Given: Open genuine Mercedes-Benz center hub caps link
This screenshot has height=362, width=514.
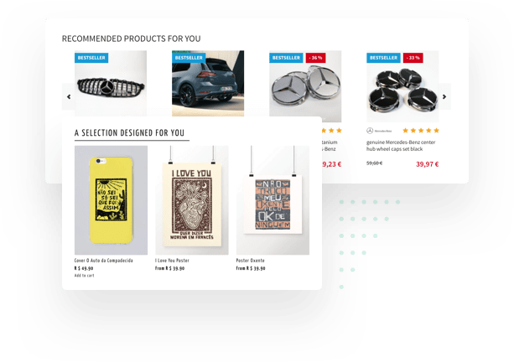Looking at the screenshot, I should tap(401, 146).
